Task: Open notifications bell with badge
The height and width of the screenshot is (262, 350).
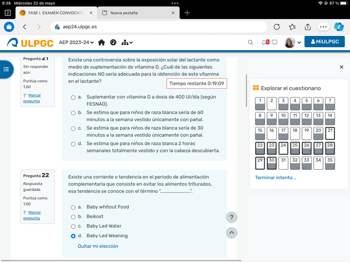Action: pos(265,42)
